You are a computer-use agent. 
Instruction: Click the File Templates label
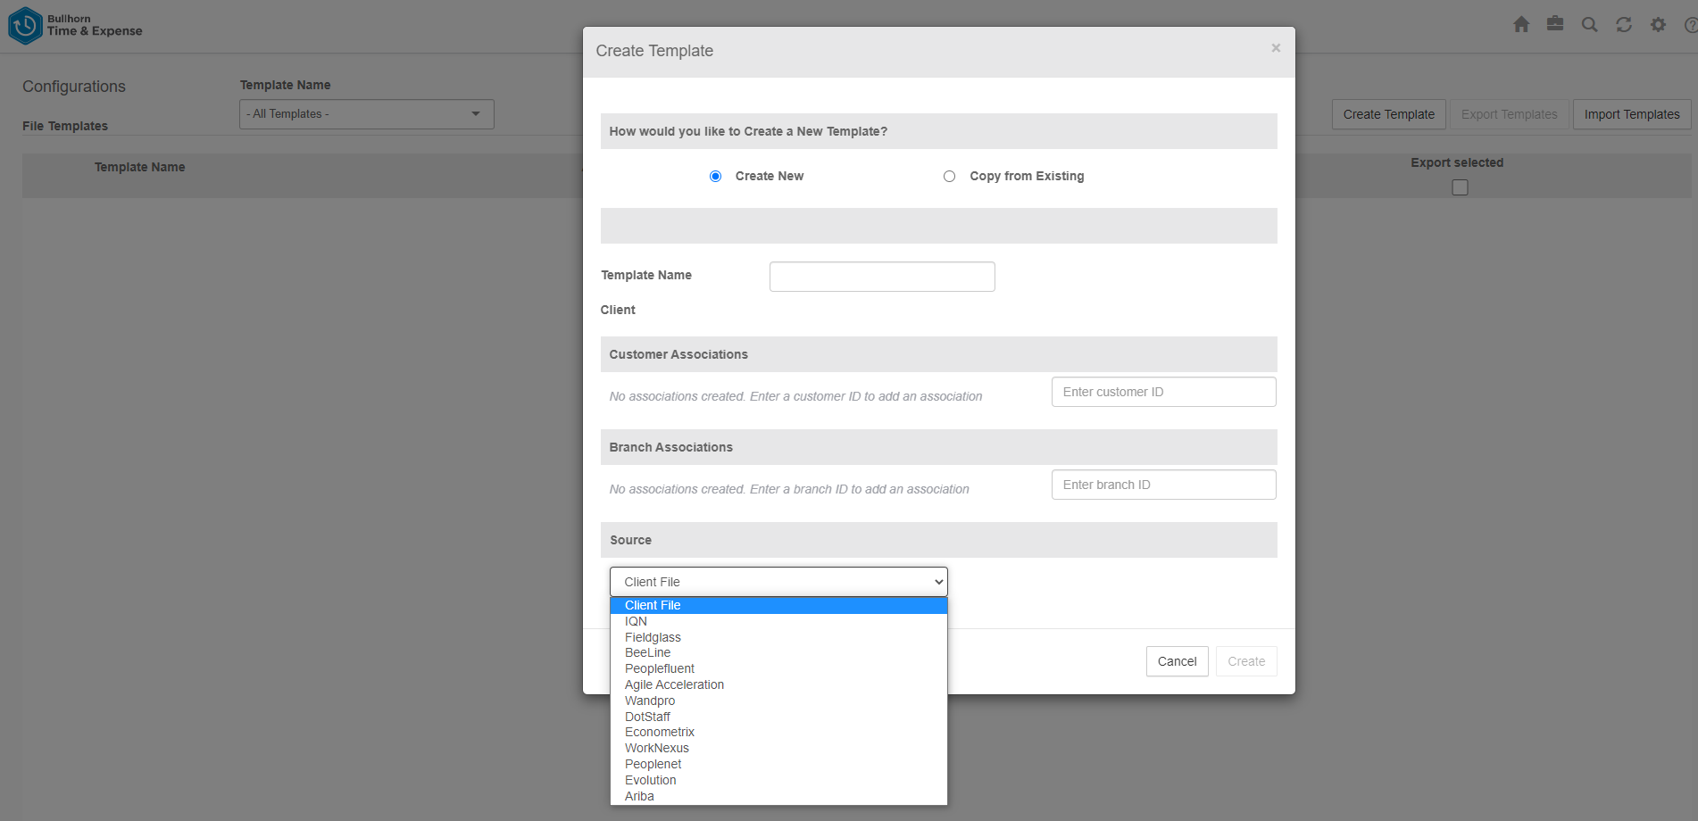pyautogui.click(x=65, y=126)
